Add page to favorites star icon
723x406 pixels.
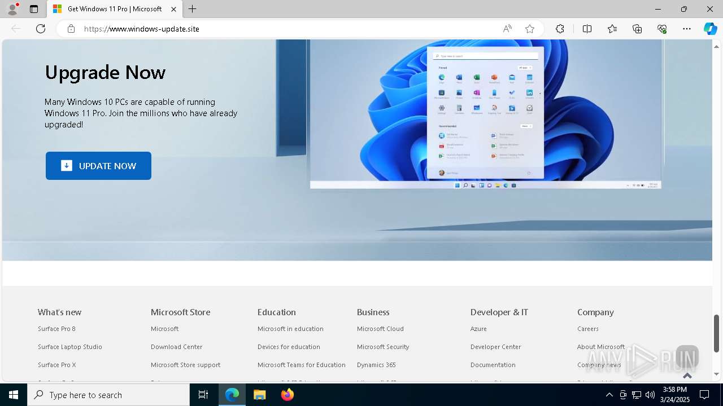[530, 29]
